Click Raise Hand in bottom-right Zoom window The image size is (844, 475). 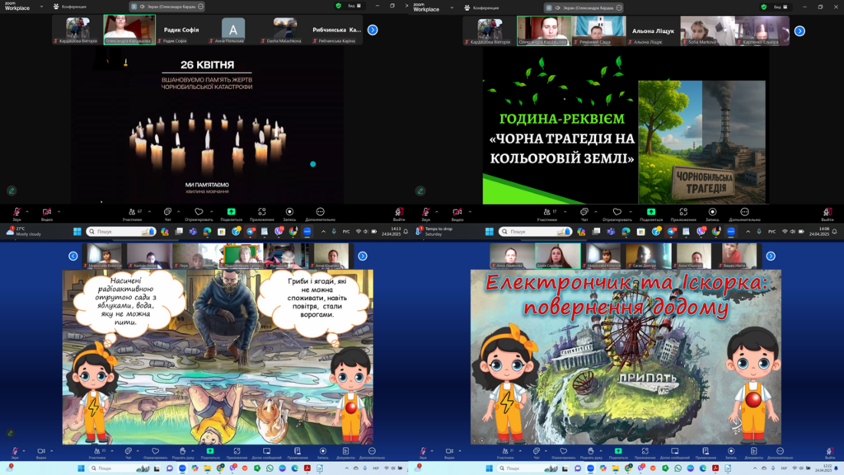590,453
